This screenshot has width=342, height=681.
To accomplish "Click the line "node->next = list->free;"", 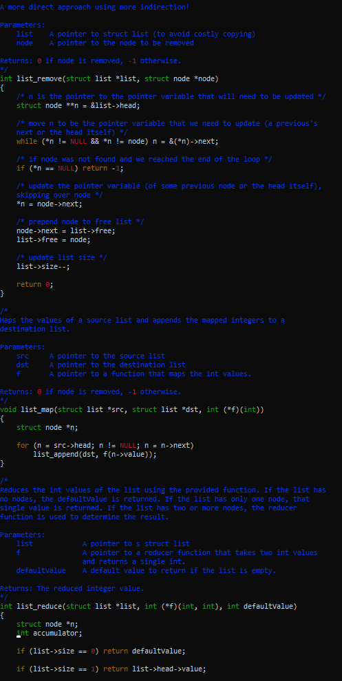I will 65,230.
